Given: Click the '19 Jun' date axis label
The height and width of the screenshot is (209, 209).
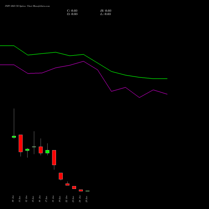Looking at the screenshot, I should click(x=60, y=199).
